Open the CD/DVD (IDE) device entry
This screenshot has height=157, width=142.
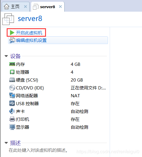[x=30, y=88]
